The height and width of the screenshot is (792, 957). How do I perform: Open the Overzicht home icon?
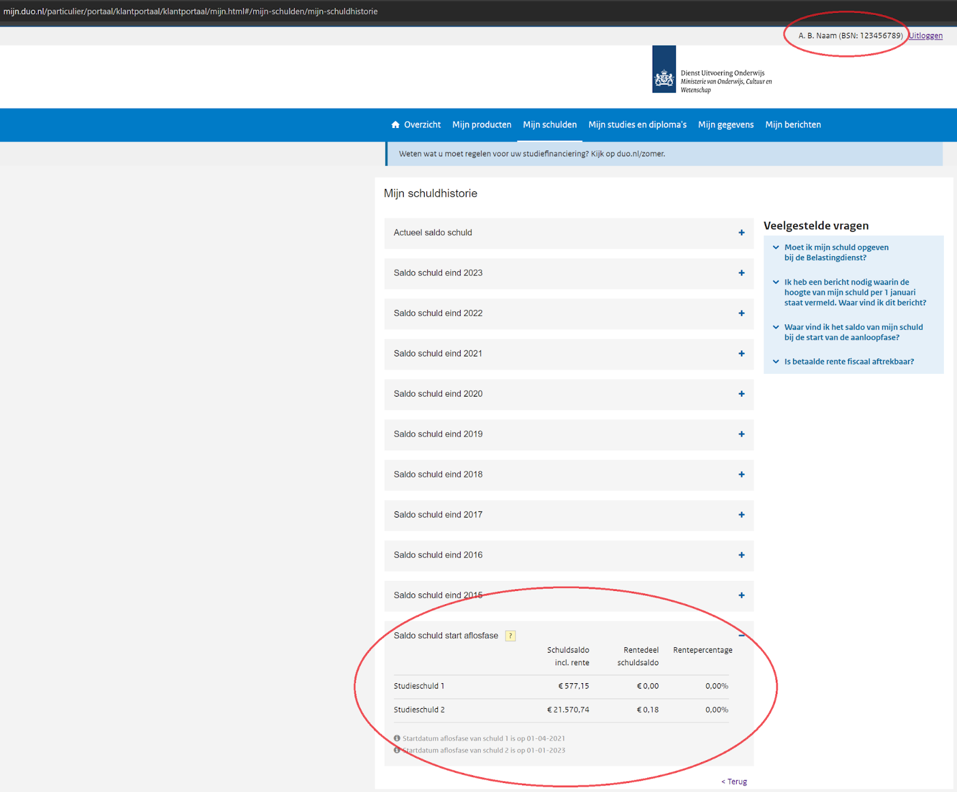point(395,124)
